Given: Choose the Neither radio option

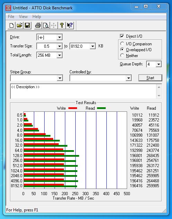Looking at the screenshot, I should click(122, 55).
